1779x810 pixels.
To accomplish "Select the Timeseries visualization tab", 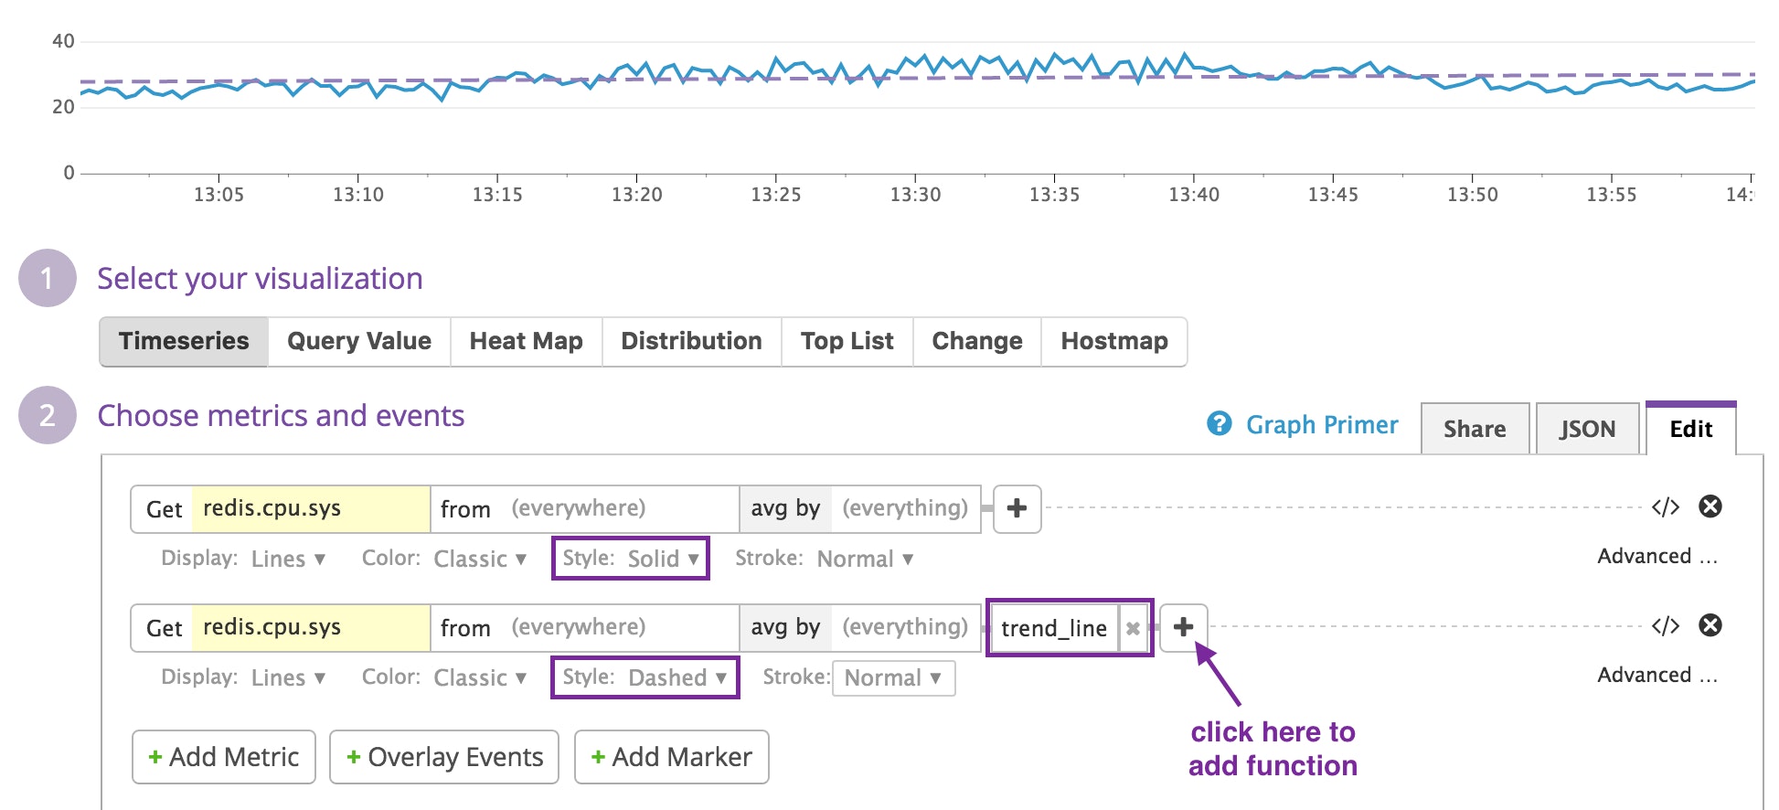I will tap(184, 342).
